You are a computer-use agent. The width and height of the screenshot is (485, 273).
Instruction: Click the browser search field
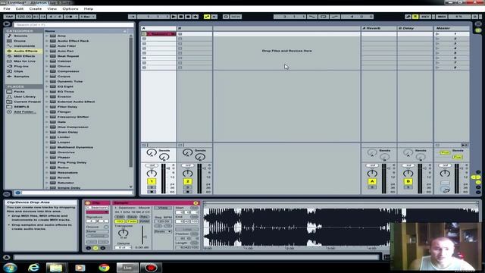(x=74, y=25)
